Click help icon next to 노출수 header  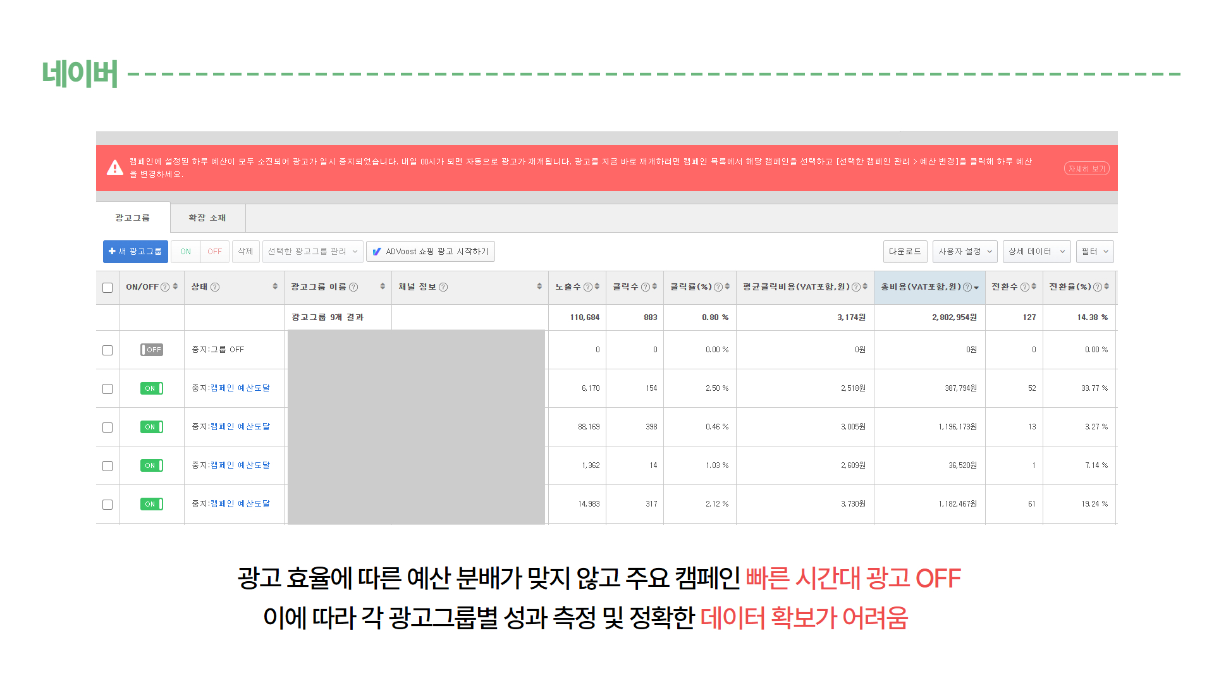(x=588, y=287)
